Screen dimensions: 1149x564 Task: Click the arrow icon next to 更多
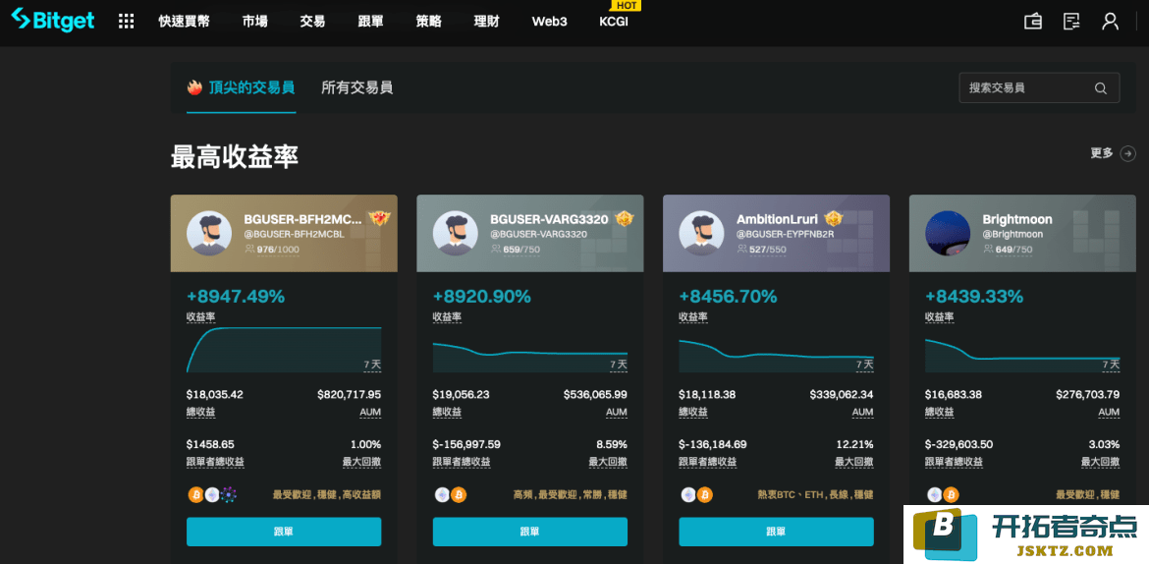click(1128, 153)
